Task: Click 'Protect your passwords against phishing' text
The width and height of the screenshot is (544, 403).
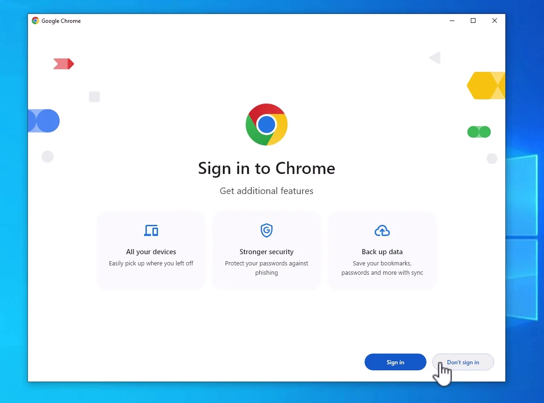Action: [267, 268]
